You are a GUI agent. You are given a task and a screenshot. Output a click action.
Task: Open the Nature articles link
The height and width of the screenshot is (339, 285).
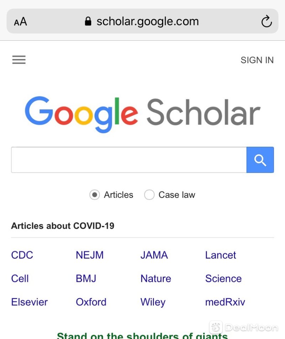coord(156,279)
